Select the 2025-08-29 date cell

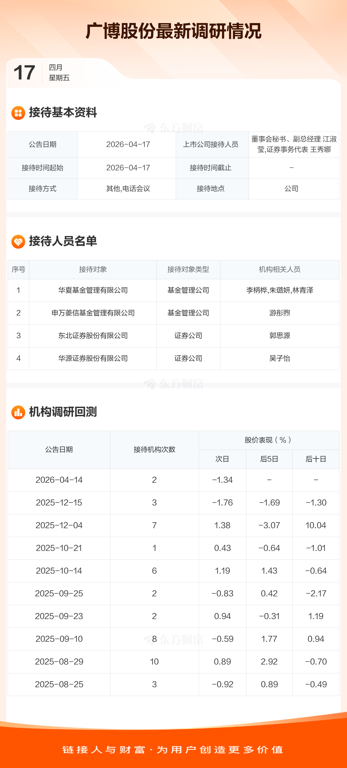click(59, 662)
